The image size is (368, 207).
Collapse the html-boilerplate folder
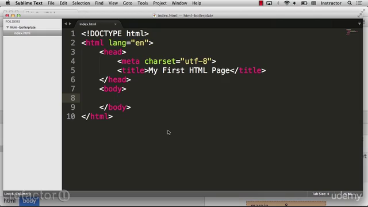[7, 27]
